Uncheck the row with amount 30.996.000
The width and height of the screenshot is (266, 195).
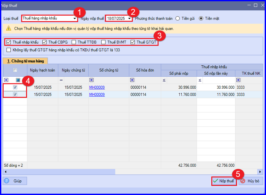[x=15, y=87]
